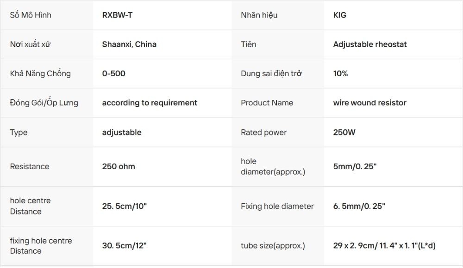Click the wire wound resistor value
The image size is (463, 268).
(369, 103)
